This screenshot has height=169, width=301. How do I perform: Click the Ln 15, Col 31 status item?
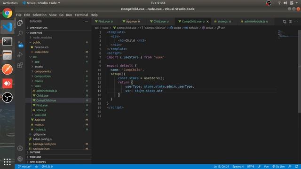221,167
